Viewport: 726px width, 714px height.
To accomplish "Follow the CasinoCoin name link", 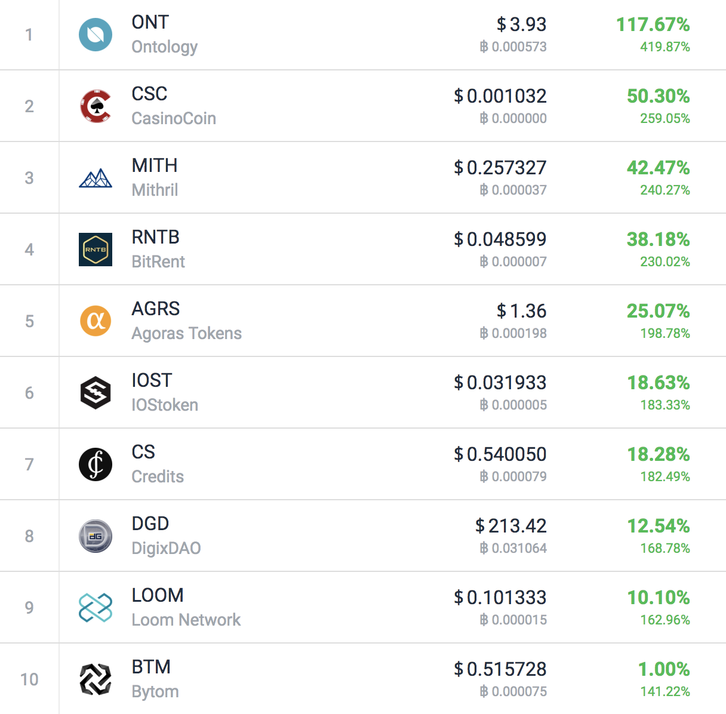I will tap(174, 118).
